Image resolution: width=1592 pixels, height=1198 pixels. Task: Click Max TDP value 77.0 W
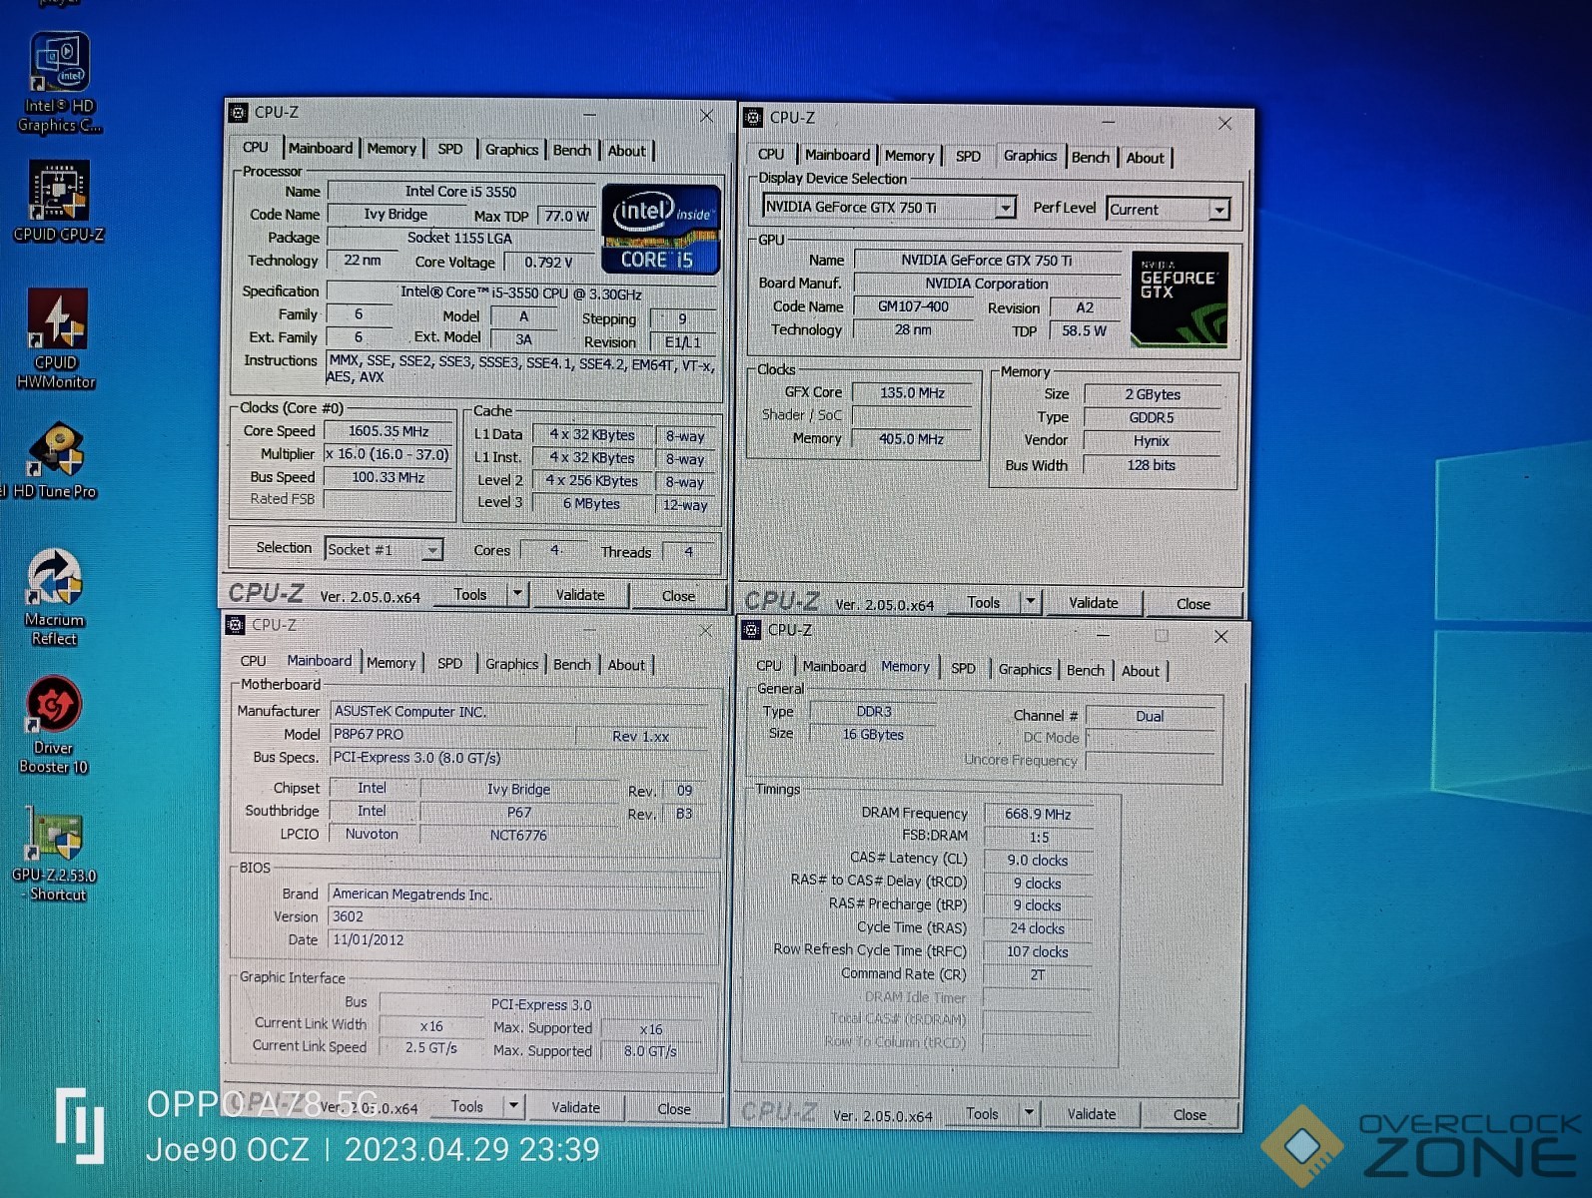pyautogui.click(x=567, y=216)
